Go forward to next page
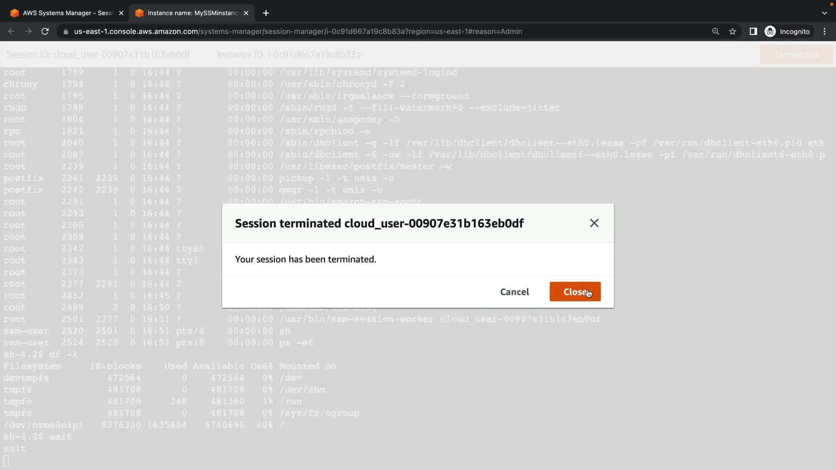The image size is (836, 470). (28, 31)
